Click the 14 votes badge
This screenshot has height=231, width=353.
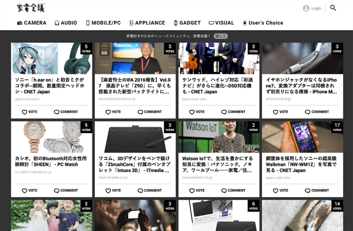click(337, 206)
